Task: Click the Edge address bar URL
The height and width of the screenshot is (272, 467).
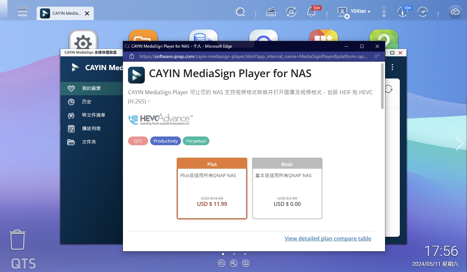Action: [253, 56]
